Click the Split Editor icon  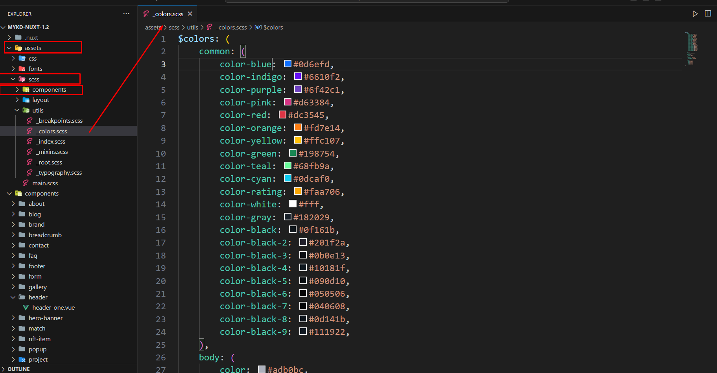708,14
